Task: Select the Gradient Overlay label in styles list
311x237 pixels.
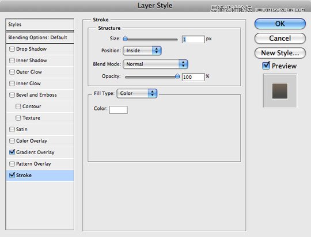Action: pos(35,152)
